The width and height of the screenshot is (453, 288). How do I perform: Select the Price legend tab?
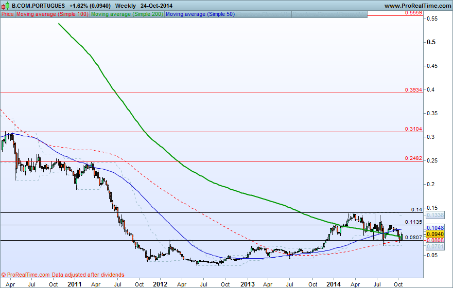8,14
